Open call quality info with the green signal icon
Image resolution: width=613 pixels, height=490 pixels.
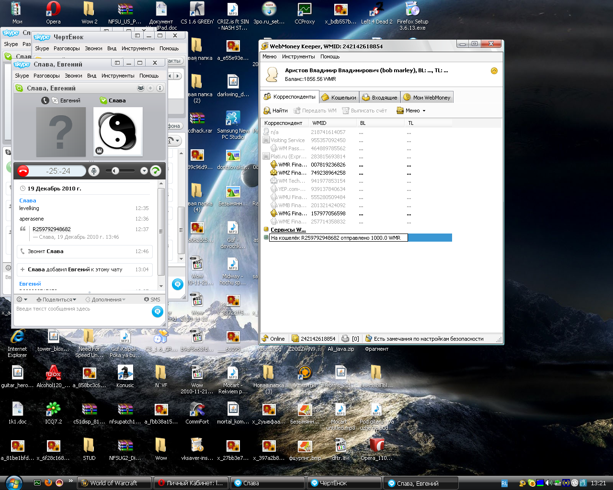coord(155,171)
